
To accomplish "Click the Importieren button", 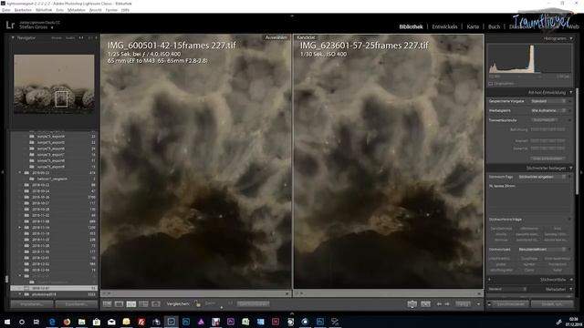I will (x=32, y=304).
